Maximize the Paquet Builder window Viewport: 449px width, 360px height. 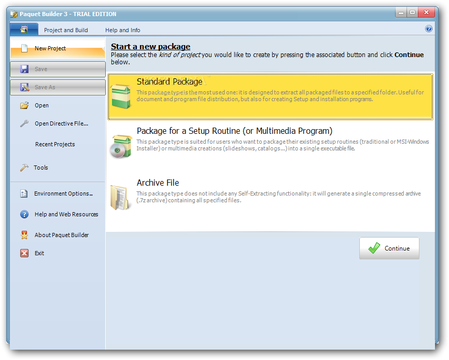412,12
